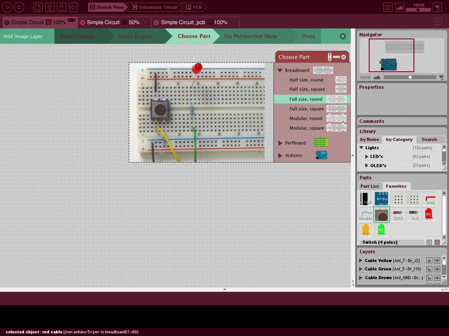Select the 220Ω resistor part
Screen dimensions: 449x336
[397, 214]
